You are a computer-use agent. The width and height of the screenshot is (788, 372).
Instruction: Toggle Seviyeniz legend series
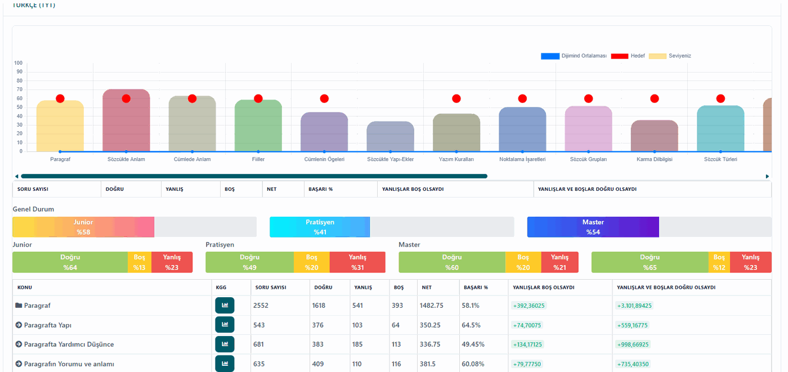pos(670,56)
